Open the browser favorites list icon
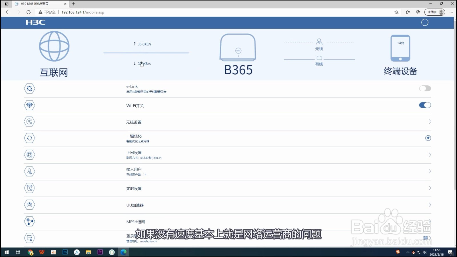The image size is (457, 257). 408,12
